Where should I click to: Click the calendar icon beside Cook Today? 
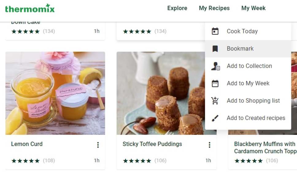click(215, 31)
